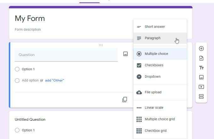Add a title and description block
The image size is (214, 139).
click(201, 68)
